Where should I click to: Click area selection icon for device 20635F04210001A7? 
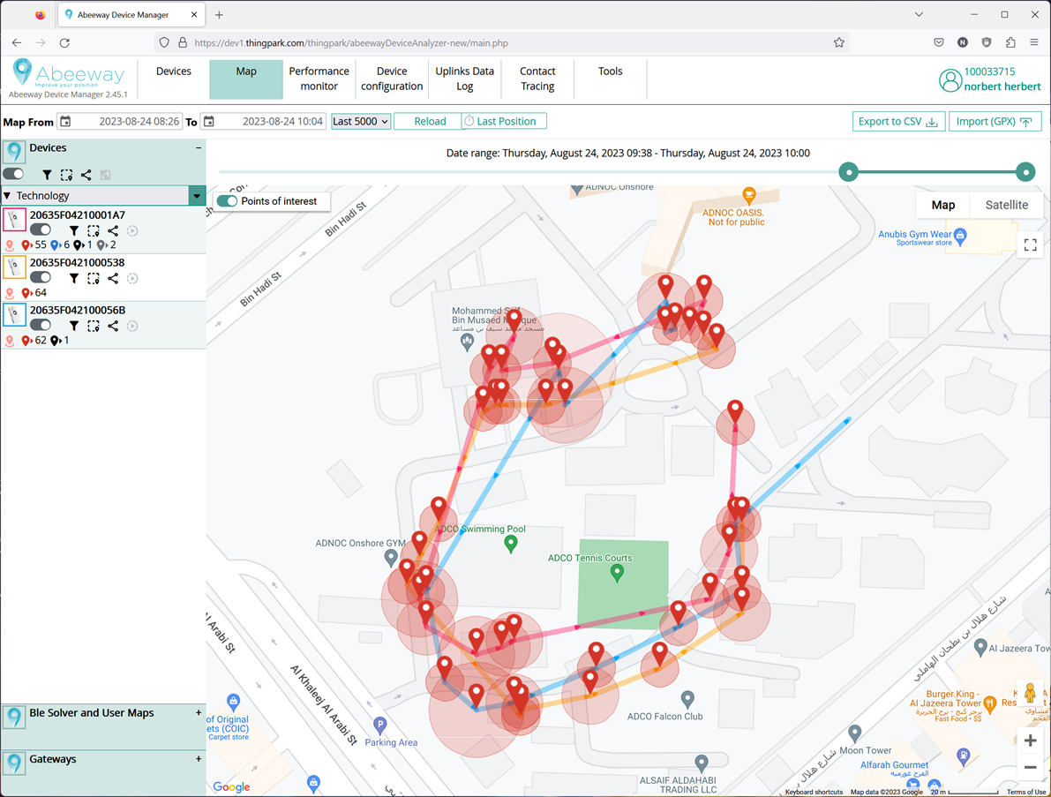click(94, 230)
